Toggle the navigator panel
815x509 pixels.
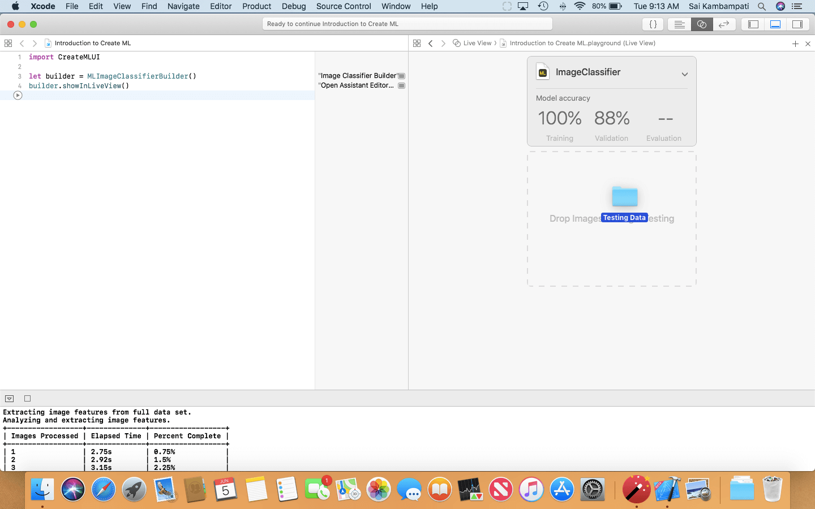tap(753, 24)
